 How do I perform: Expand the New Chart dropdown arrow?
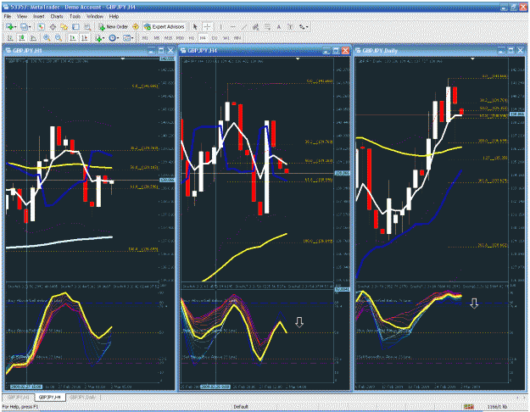[x=15, y=27]
